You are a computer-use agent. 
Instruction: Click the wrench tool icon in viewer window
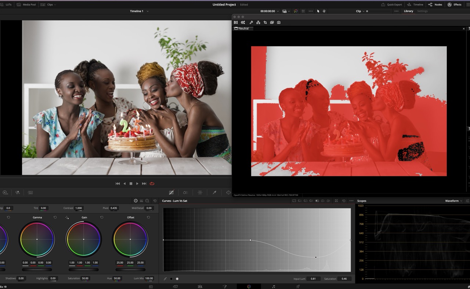[251, 22]
